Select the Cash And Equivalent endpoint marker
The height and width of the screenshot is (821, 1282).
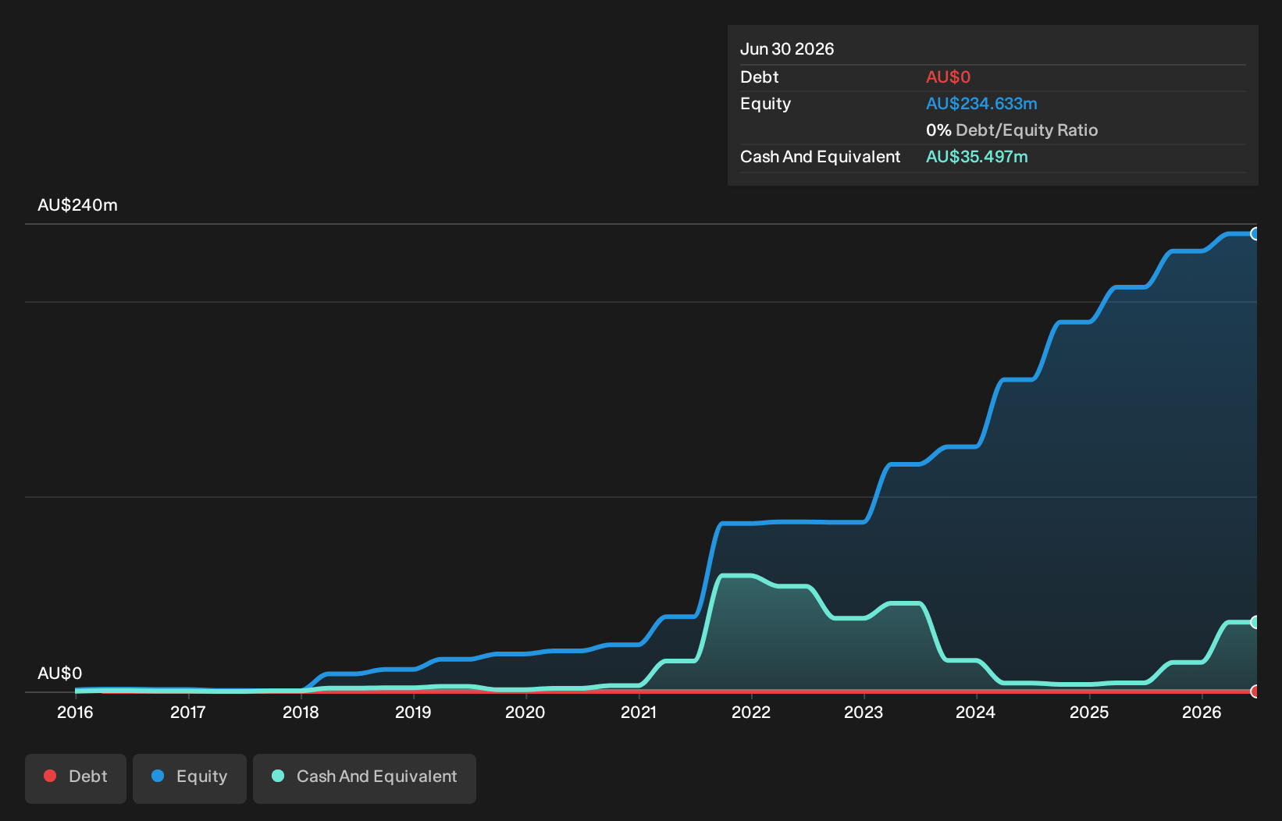pyautogui.click(x=1255, y=622)
